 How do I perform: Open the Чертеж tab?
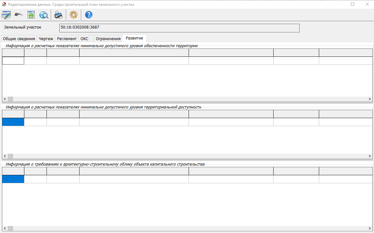coord(46,39)
